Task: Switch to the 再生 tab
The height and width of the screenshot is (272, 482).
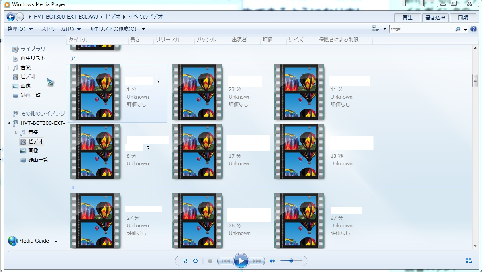Action: (407, 18)
